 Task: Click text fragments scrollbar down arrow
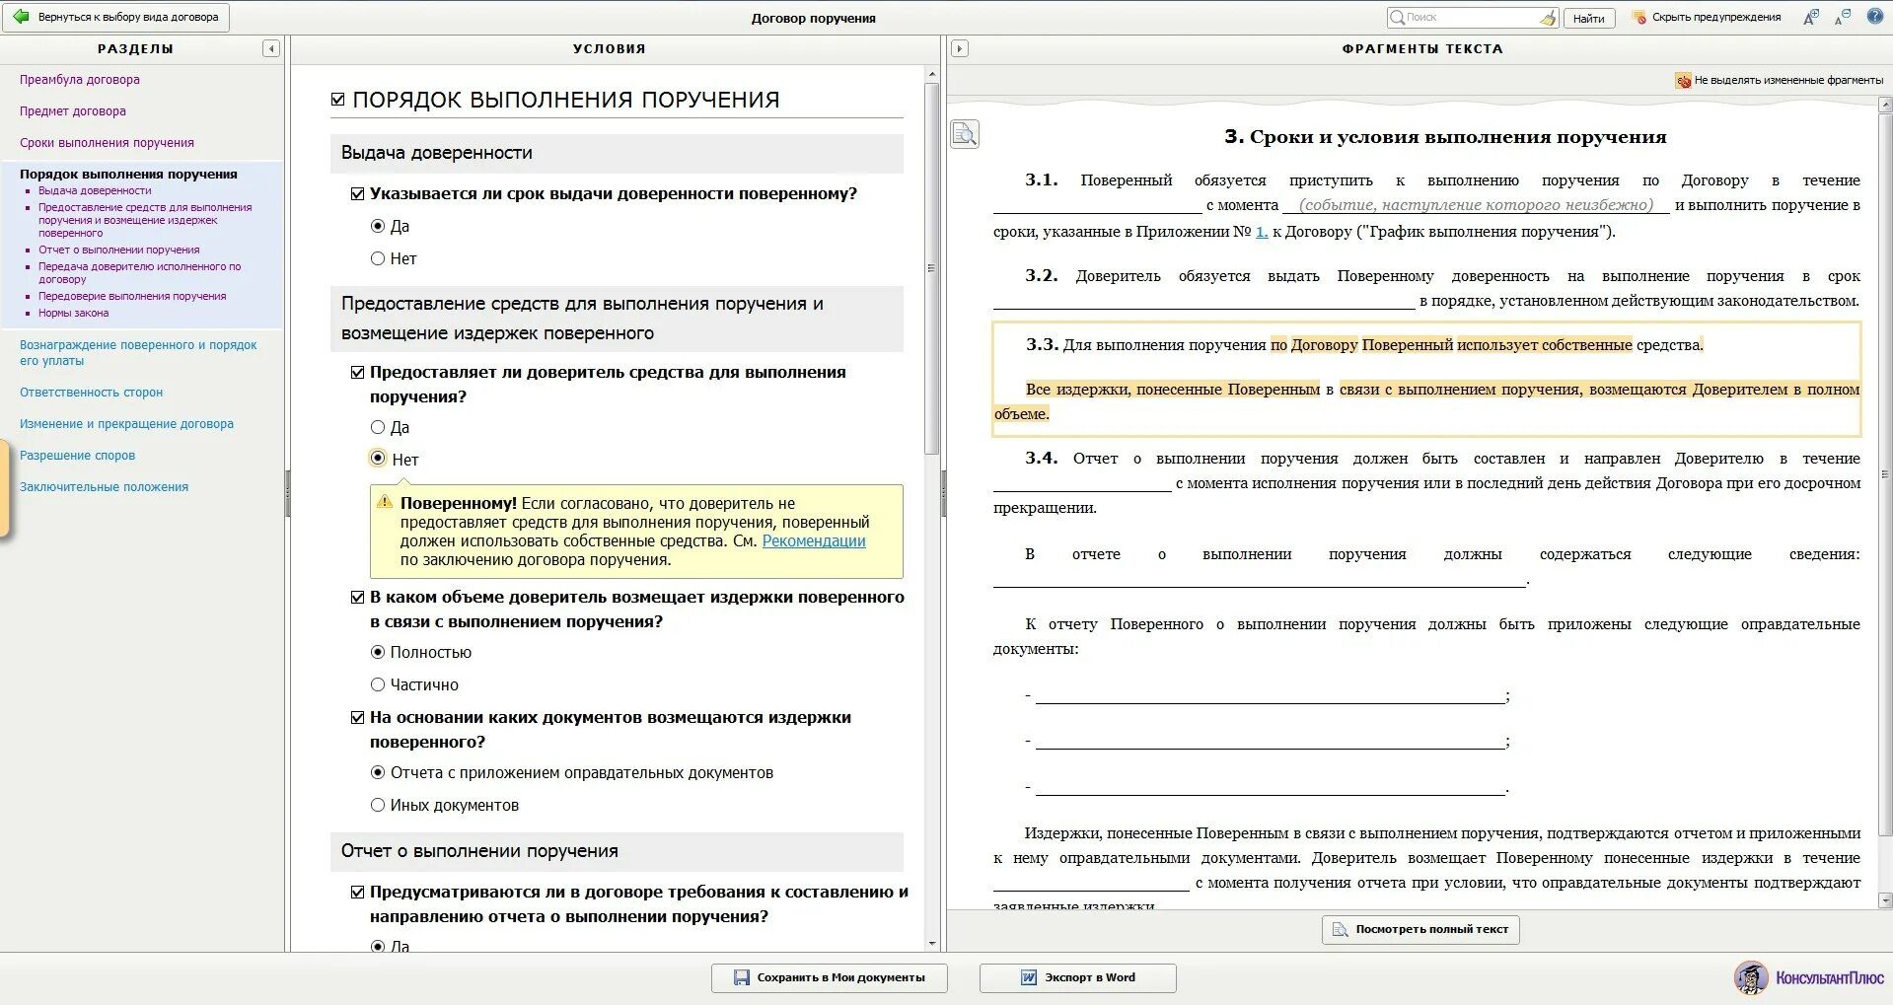(1885, 900)
